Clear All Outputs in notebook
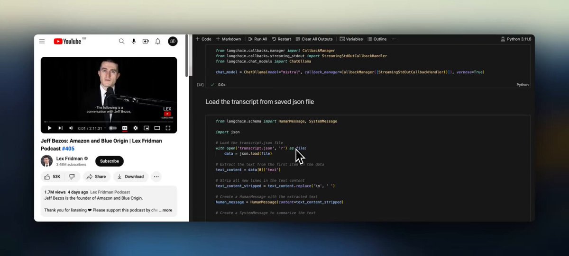 pyautogui.click(x=314, y=39)
